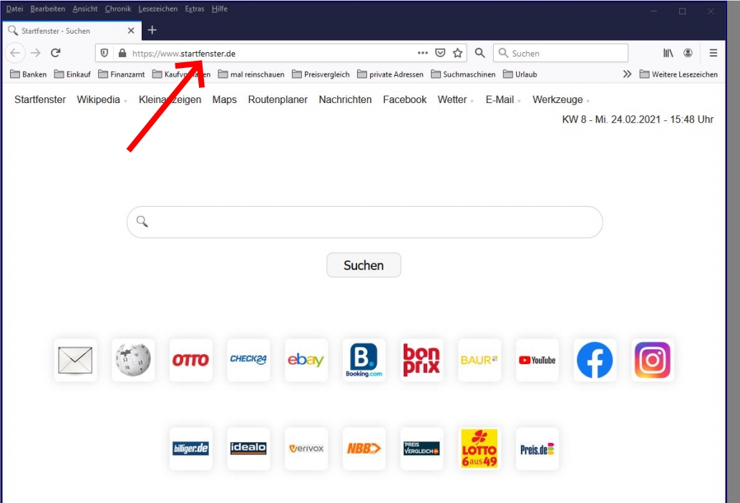Screen dimensions: 740x503
Task: Close the Startfenster - Suchen tab
Action: (x=131, y=30)
